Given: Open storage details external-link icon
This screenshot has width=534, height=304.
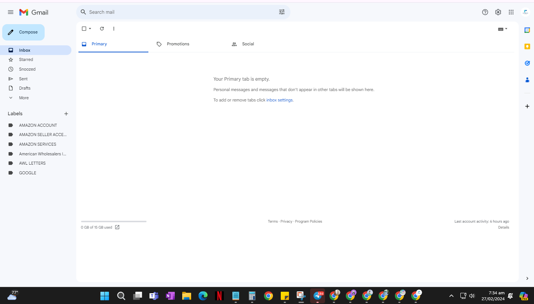Looking at the screenshot, I should tap(117, 227).
